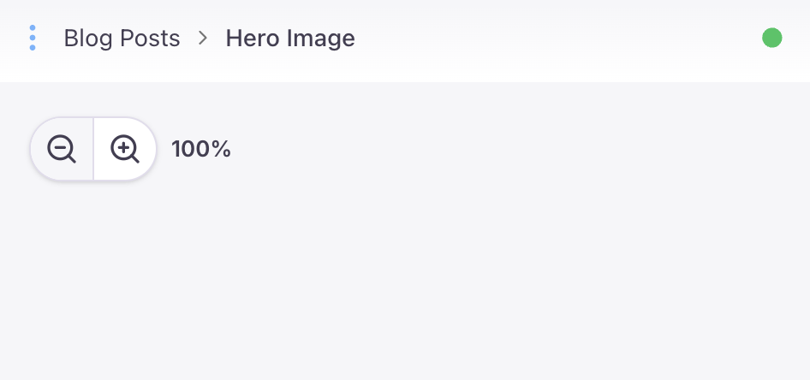The height and width of the screenshot is (380, 810).
Task: Decrease zoom with the minus magnifier
Action: tap(62, 149)
